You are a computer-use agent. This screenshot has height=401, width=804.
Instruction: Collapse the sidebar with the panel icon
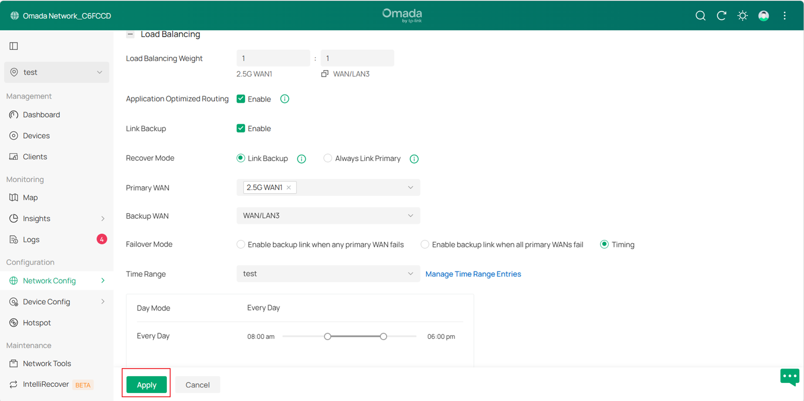[14, 46]
